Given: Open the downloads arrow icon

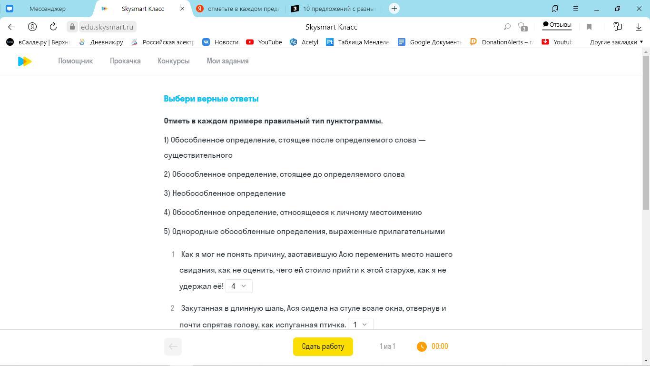Looking at the screenshot, I should (x=639, y=27).
